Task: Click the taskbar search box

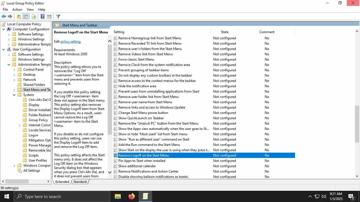Action: [x=62, y=196]
